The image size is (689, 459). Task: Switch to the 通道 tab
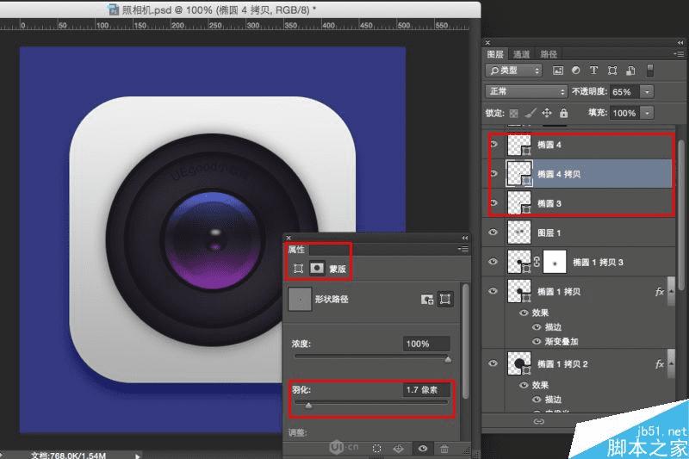click(x=522, y=54)
